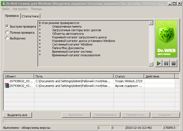Click the Переместить button
The height and width of the screenshot is (131, 183).
[x=136, y=115]
